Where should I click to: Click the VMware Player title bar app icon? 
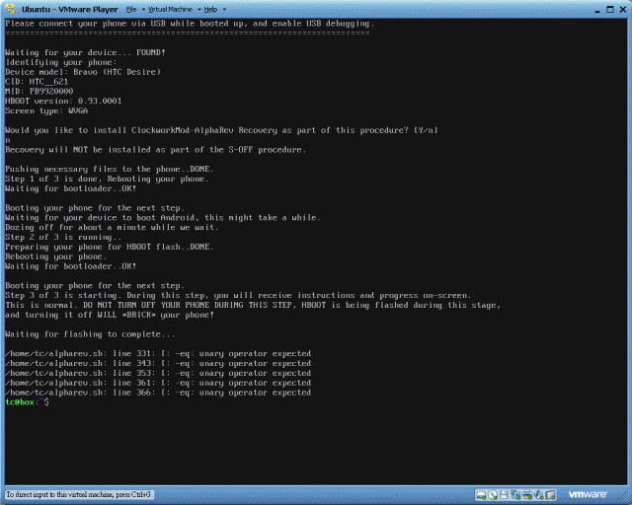(x=11, y=9)
